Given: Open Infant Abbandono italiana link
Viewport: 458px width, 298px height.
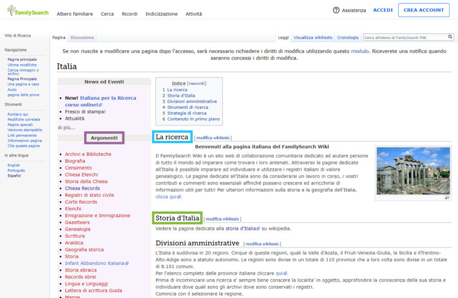Looking at the screenshot, I should point(96,264).
